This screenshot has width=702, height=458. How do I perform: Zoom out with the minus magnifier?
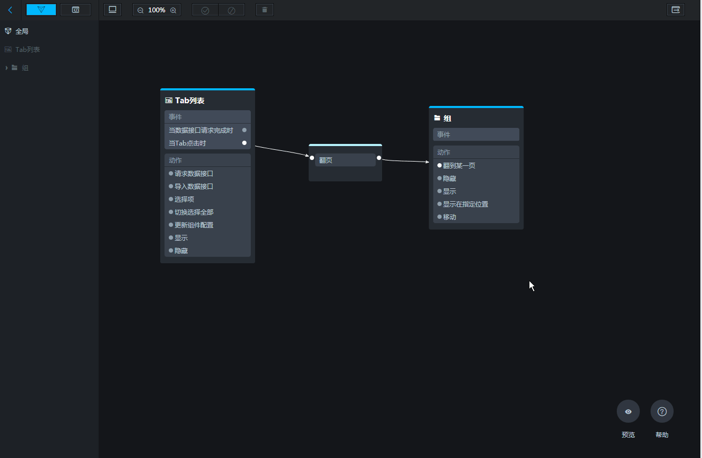140,10
